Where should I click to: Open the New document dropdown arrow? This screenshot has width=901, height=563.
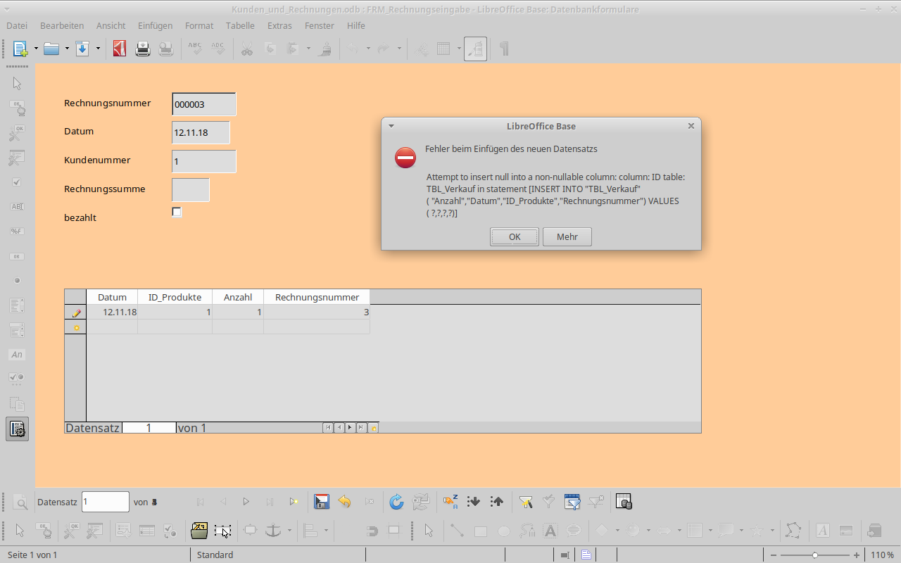[x=36, y=49]
